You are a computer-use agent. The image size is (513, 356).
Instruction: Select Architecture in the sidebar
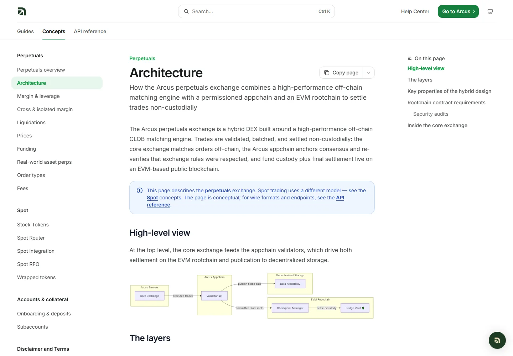(57, 83)
